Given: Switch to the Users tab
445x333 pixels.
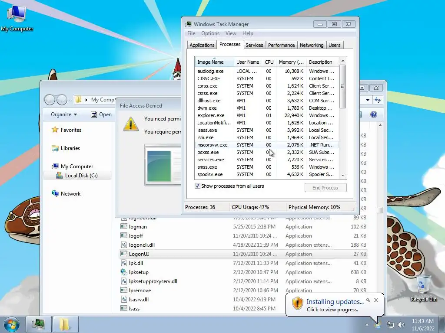Looking at the screenshot, I should coord(334,45).
